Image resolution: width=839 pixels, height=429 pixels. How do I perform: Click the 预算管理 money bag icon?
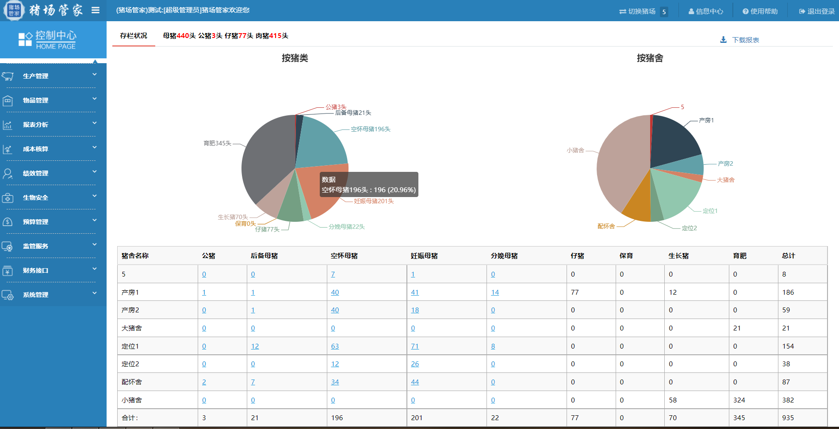pos(8,222)
